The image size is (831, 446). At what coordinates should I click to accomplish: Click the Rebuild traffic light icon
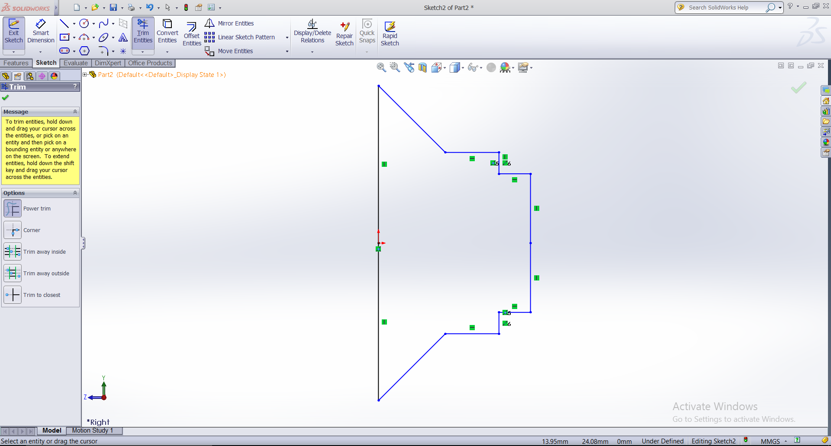tap(186, 7)
